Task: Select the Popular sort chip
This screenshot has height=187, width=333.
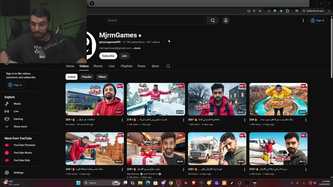Action: (87, 77)
